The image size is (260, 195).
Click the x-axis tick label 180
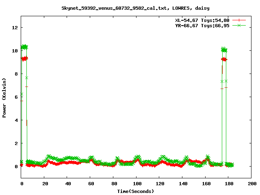pyautogui.click(x=229, y=184)
